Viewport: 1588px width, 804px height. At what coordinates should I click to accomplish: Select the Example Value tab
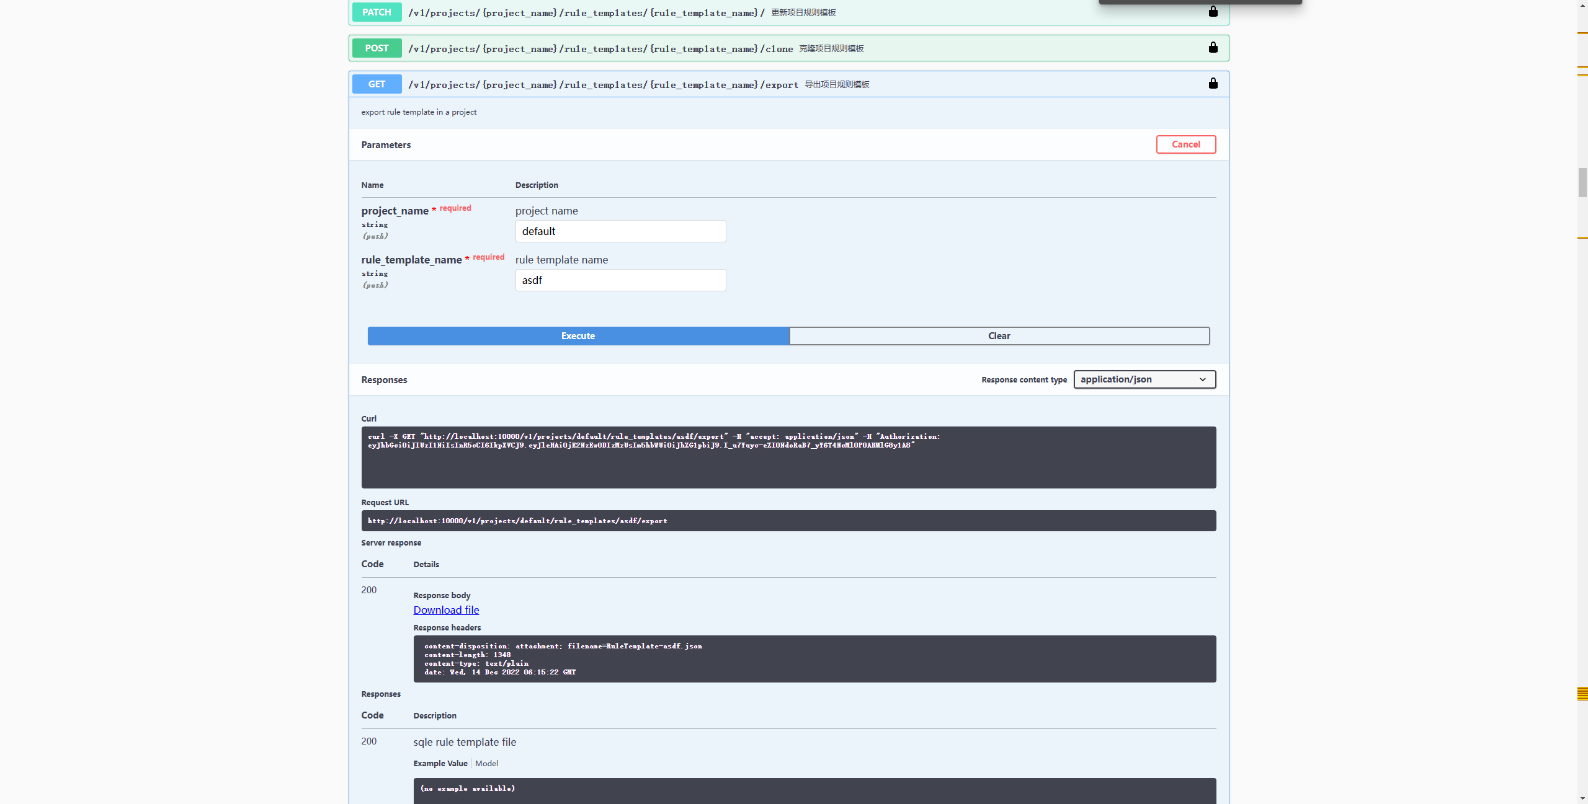click(440, 763)
